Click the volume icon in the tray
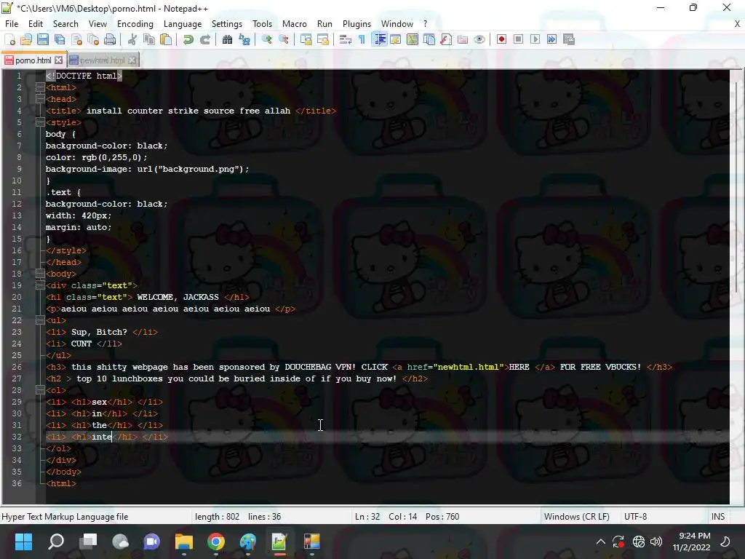The width and height of the screenshot is (745, 559). [x=656, y=542]
